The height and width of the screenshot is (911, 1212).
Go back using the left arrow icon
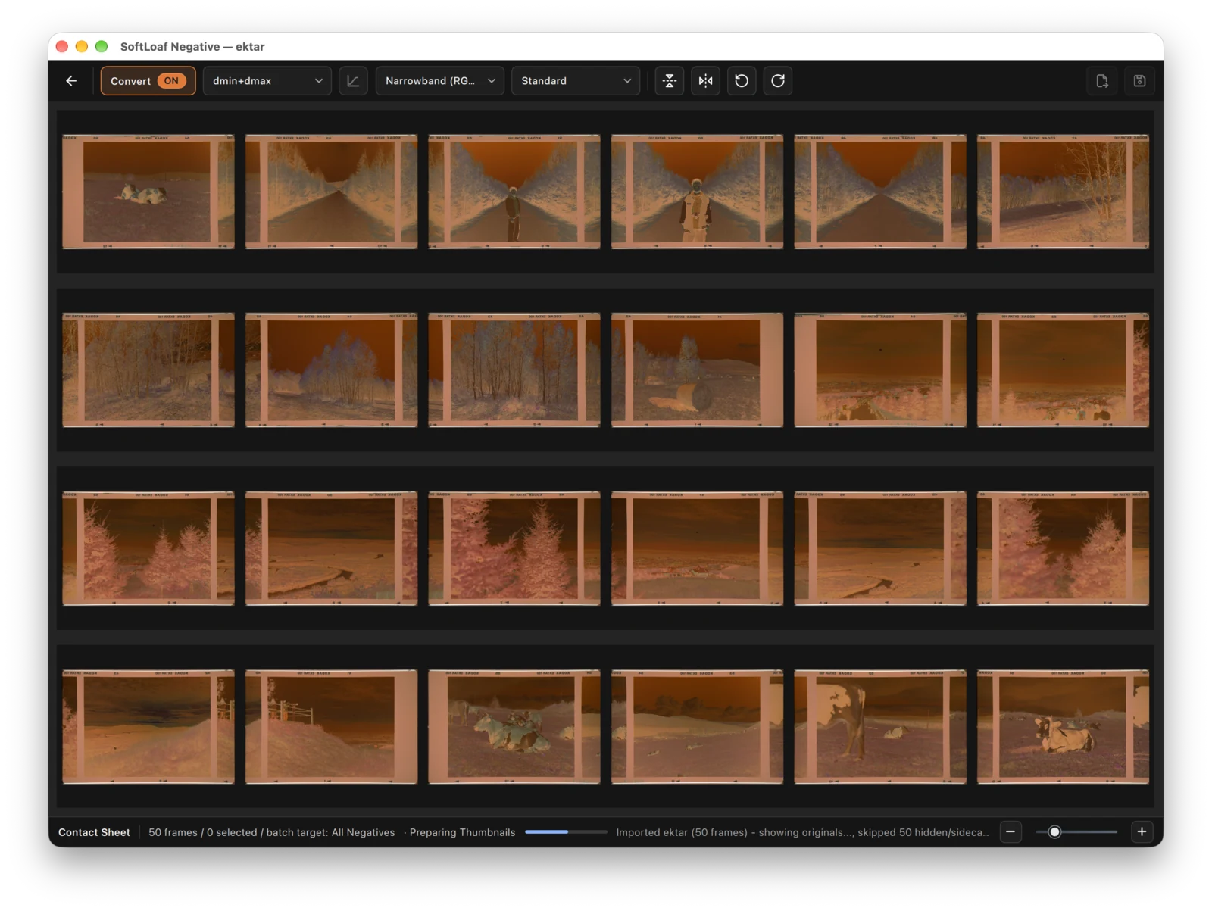click(x=71, y=81)
